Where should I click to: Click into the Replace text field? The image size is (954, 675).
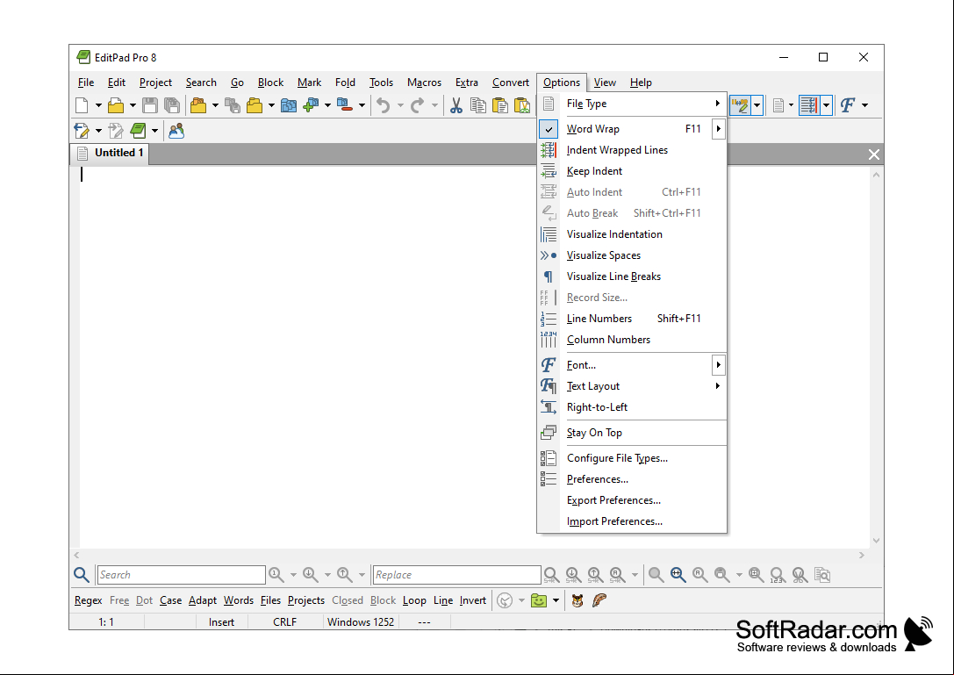tap(457, 575)
